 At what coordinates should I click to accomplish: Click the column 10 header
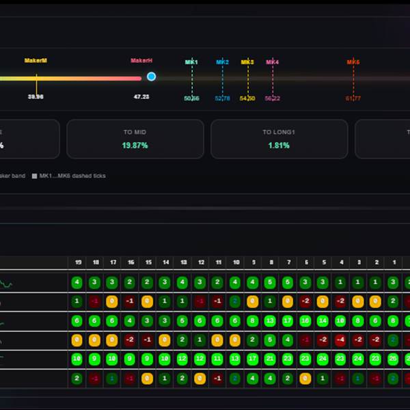[x=236, y=262]
